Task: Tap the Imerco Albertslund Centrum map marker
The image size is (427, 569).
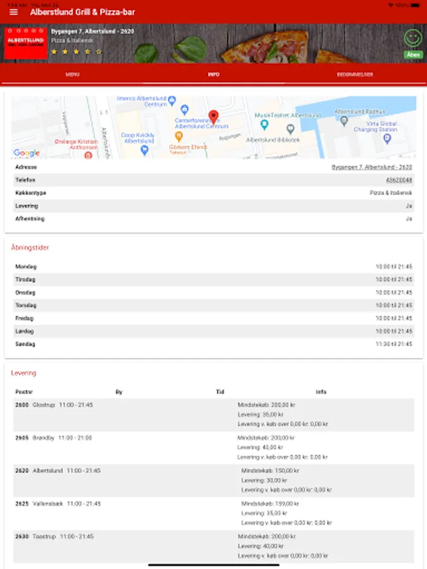Action: (x=172, y=100)
